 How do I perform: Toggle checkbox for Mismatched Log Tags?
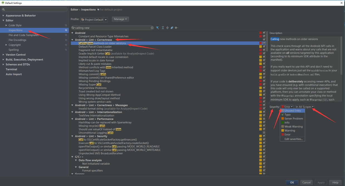[264, 71]
